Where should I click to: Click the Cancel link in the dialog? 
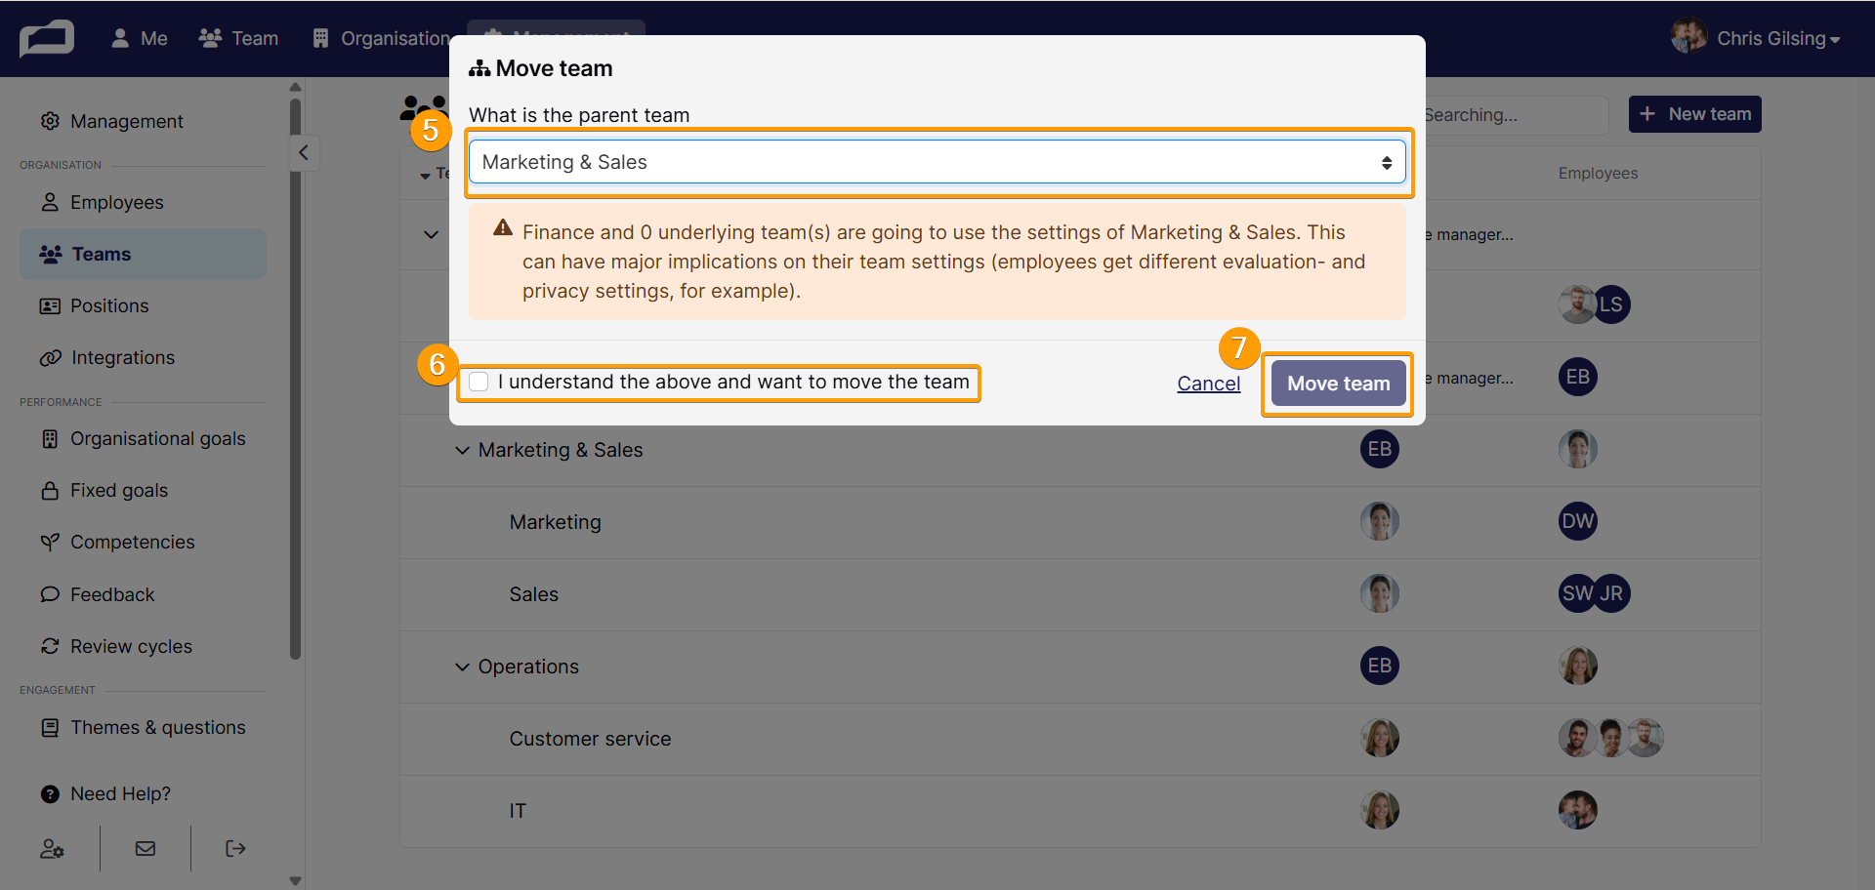click(x=1208, y=384)
